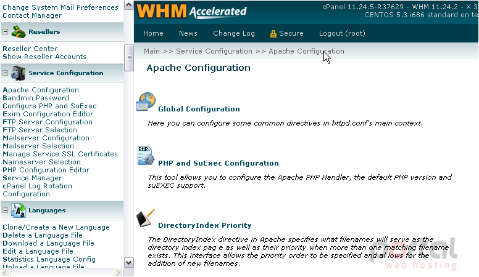
Task: Click the sidebar vertical scrollbar thumb
Action: [x=129, y=58]
